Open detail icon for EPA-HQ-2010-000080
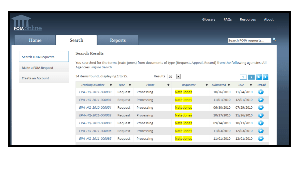Screen dimensions: 307x173 (x=261, y=123)
